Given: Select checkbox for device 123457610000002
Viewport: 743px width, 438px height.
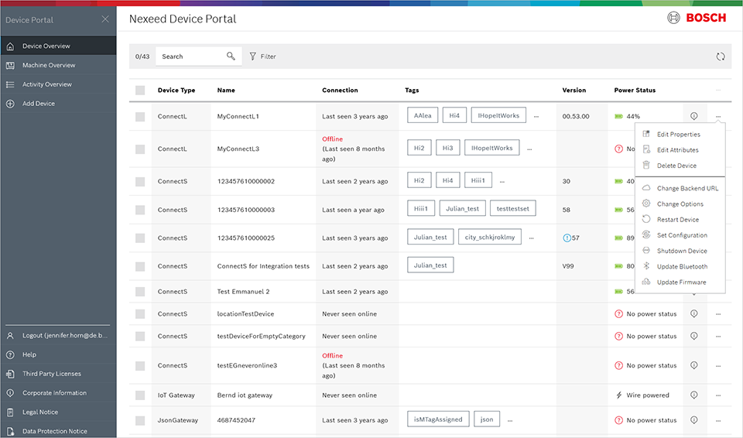Looking at the screenshot, I should tap(140, 181).
